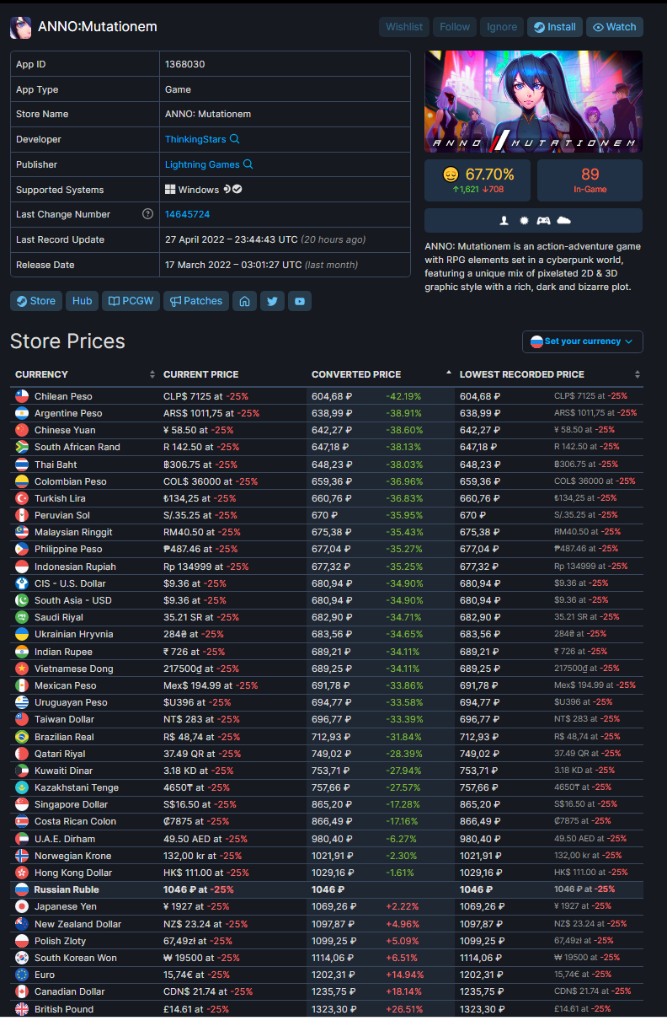This screenshot has width=667, height=1026.
Task: Click the U.A.E. Dirham currency name
Action: [x=65, y=839]
